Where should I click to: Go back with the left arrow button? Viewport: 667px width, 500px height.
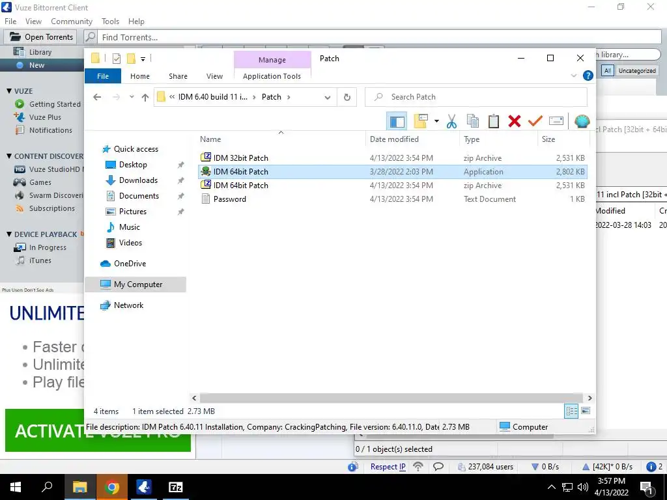point(97,98)
